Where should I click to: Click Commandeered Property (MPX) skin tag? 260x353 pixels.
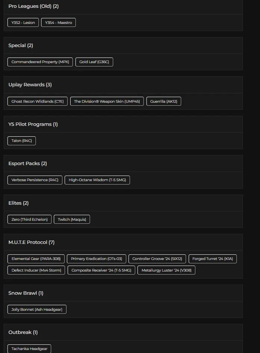[40, 62]
